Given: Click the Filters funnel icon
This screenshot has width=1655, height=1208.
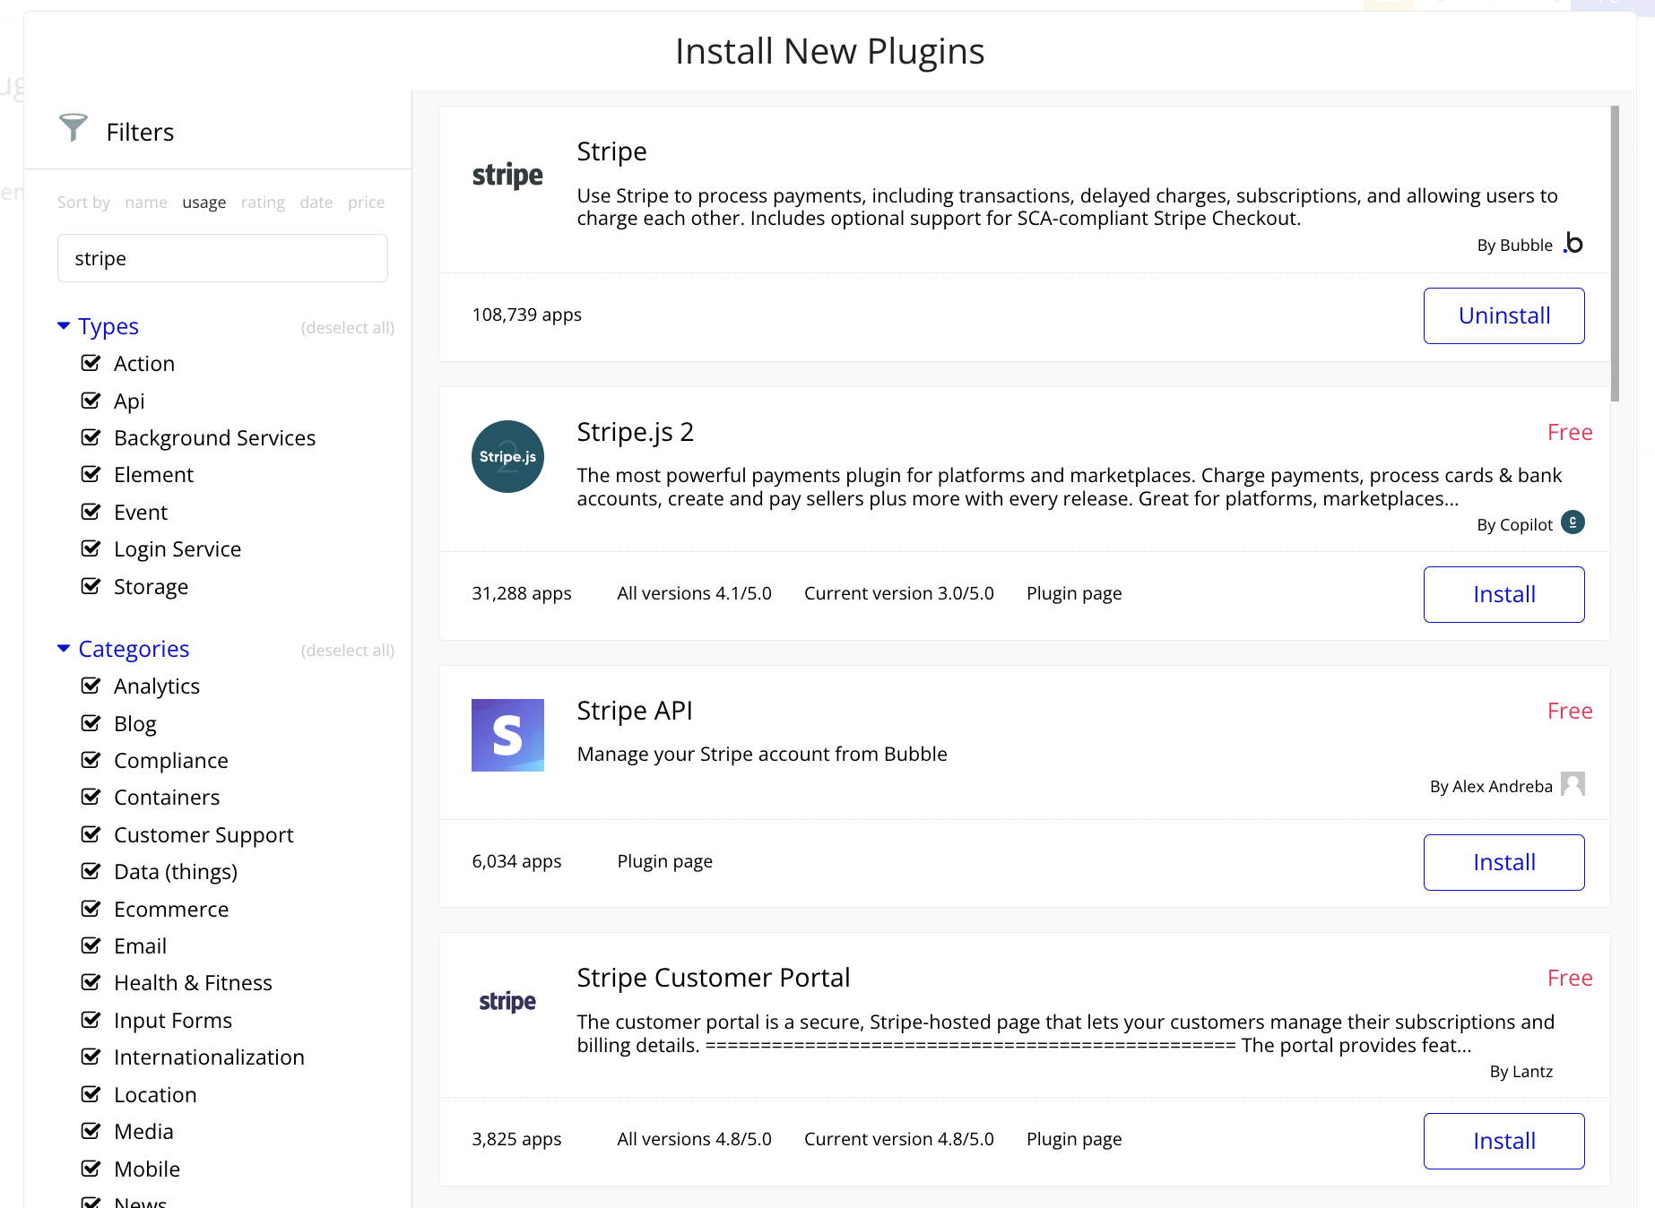Looking at the screenshot, I should (x=73, y=128).
